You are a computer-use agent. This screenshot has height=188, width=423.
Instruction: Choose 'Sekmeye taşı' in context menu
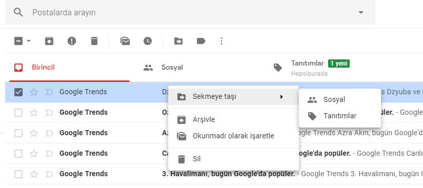[x=233, y=97]
